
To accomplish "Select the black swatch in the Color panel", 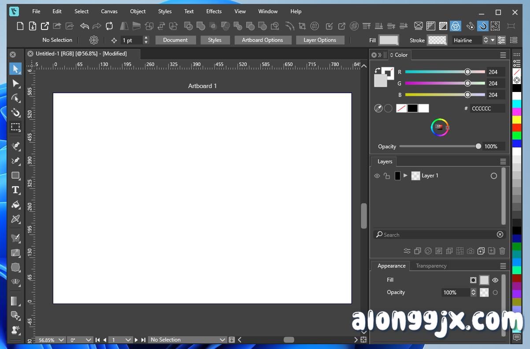I will pyautogui.click(x=412, y=108).
